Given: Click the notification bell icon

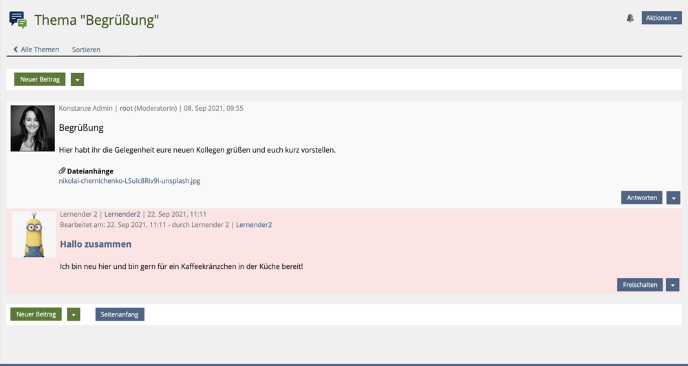Looking at the screenshot, I should (630, 18).
